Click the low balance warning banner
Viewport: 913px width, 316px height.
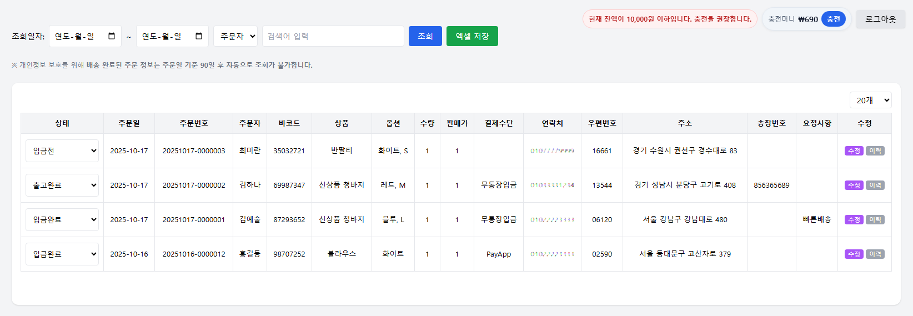coord(670,19)
